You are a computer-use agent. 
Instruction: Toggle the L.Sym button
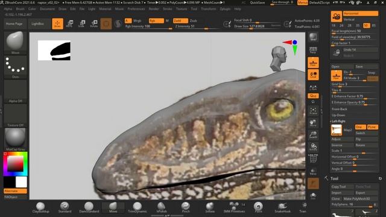[x=313, y=87]
